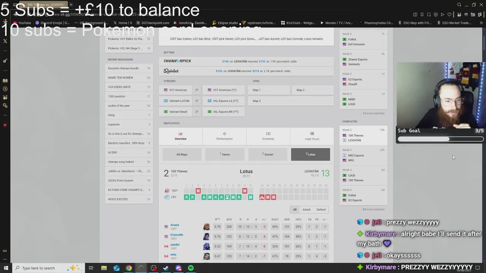Viewport: 486px width, 273px height.
Task: Open the Map 1 VOD
Action: point(269,90)
